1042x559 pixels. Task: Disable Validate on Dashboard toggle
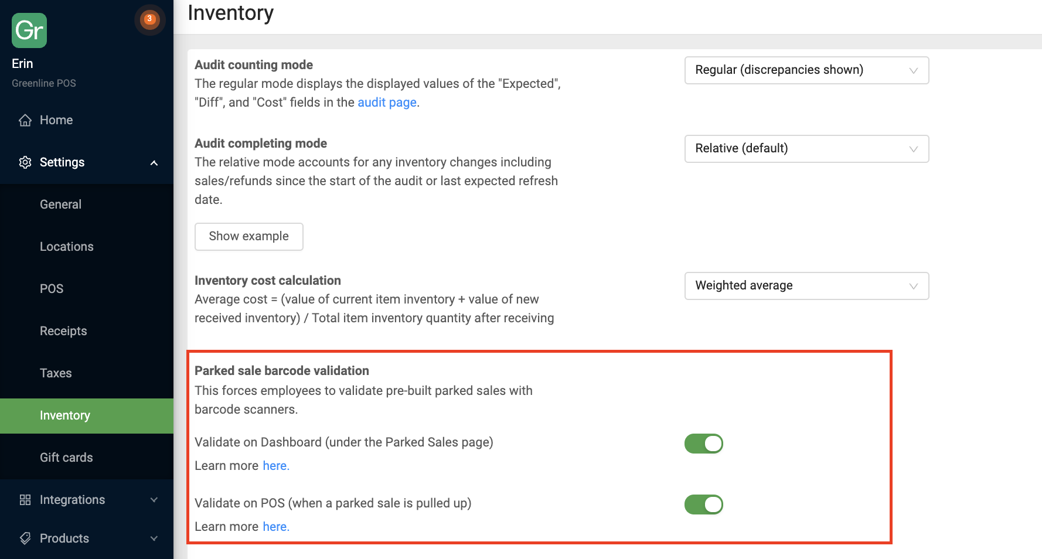coord(703,444)
